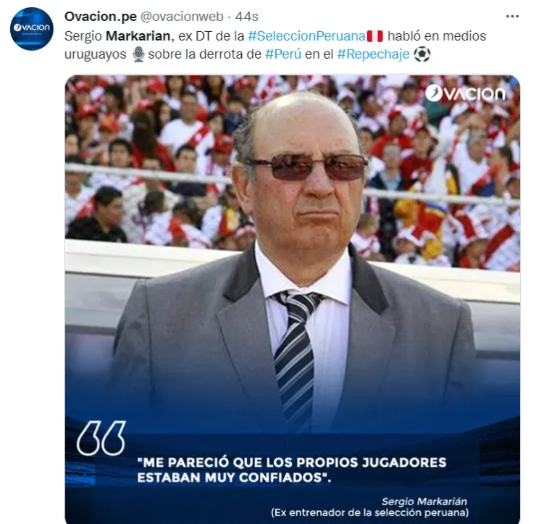Open the tweet photo of Markarian

[x=293, y=299]
